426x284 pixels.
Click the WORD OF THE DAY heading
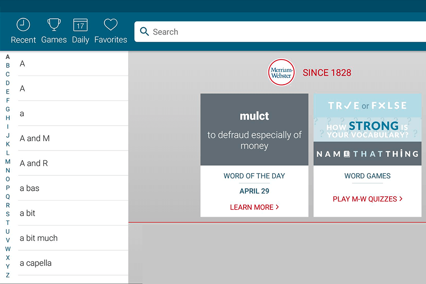click(254, 176)
